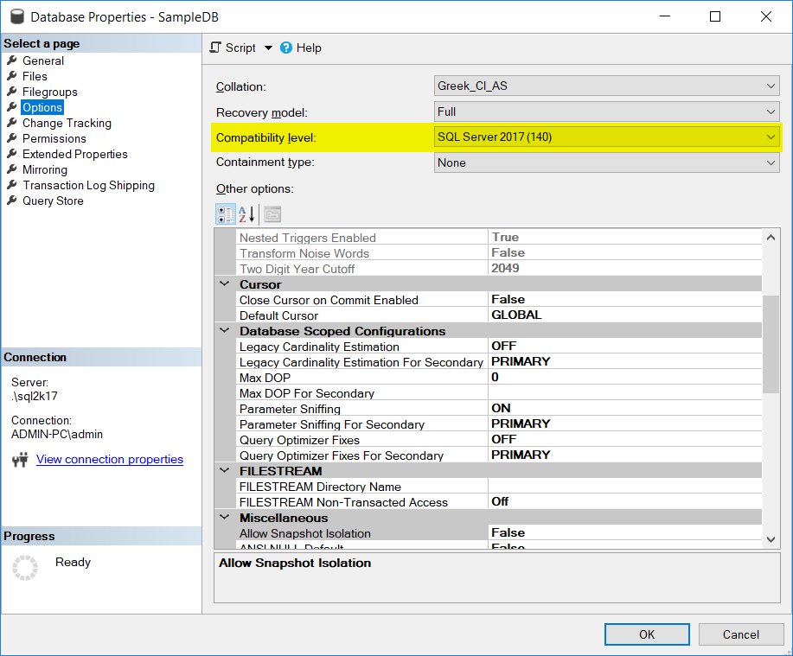The width and height of the screenshot is (793, 656).
Task: Click the wrench icon beside Transaction Log Shipping
Action: pos(12,185)
